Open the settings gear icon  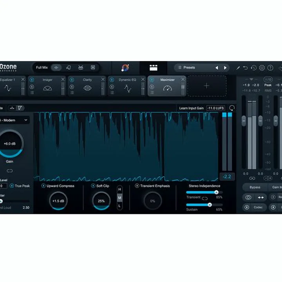coord(262,68)
